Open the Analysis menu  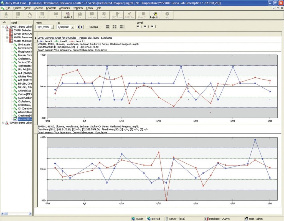tap(51, 8)
